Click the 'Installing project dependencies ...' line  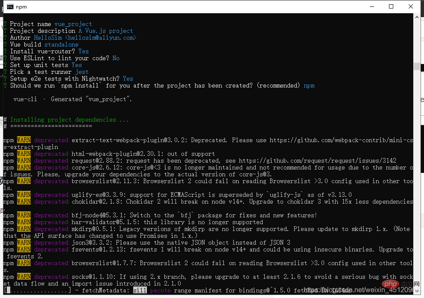pyautogui.click(x=69, y=120)
